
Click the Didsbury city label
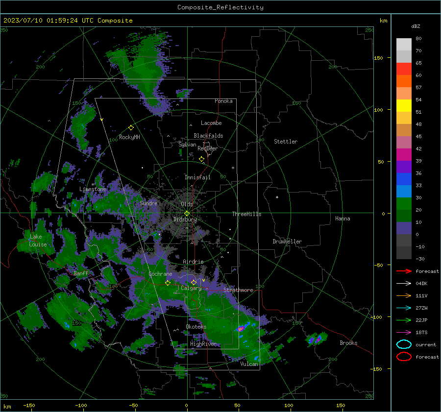point(185,219)
